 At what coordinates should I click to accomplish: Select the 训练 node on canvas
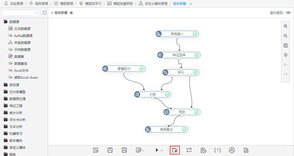tap(152, 94)
